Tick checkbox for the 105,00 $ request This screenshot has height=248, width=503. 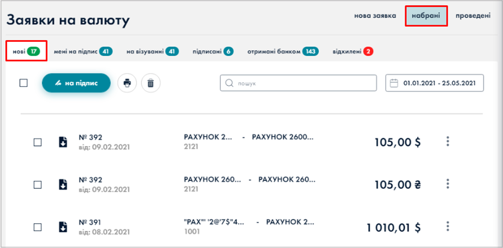pos(38,142)
